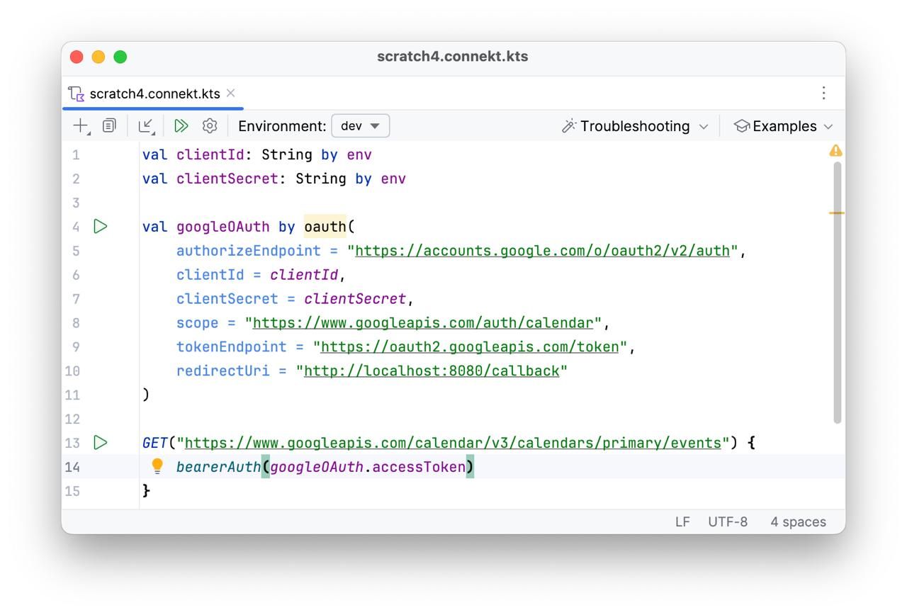Click the orange warning stripe marker on scrollbar
The height and width of the screenshot is (615, 907).
[837, 213]
